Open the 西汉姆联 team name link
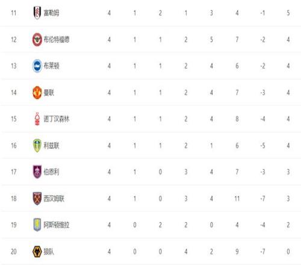Viewport: 301px width, 265px height. 54,199
